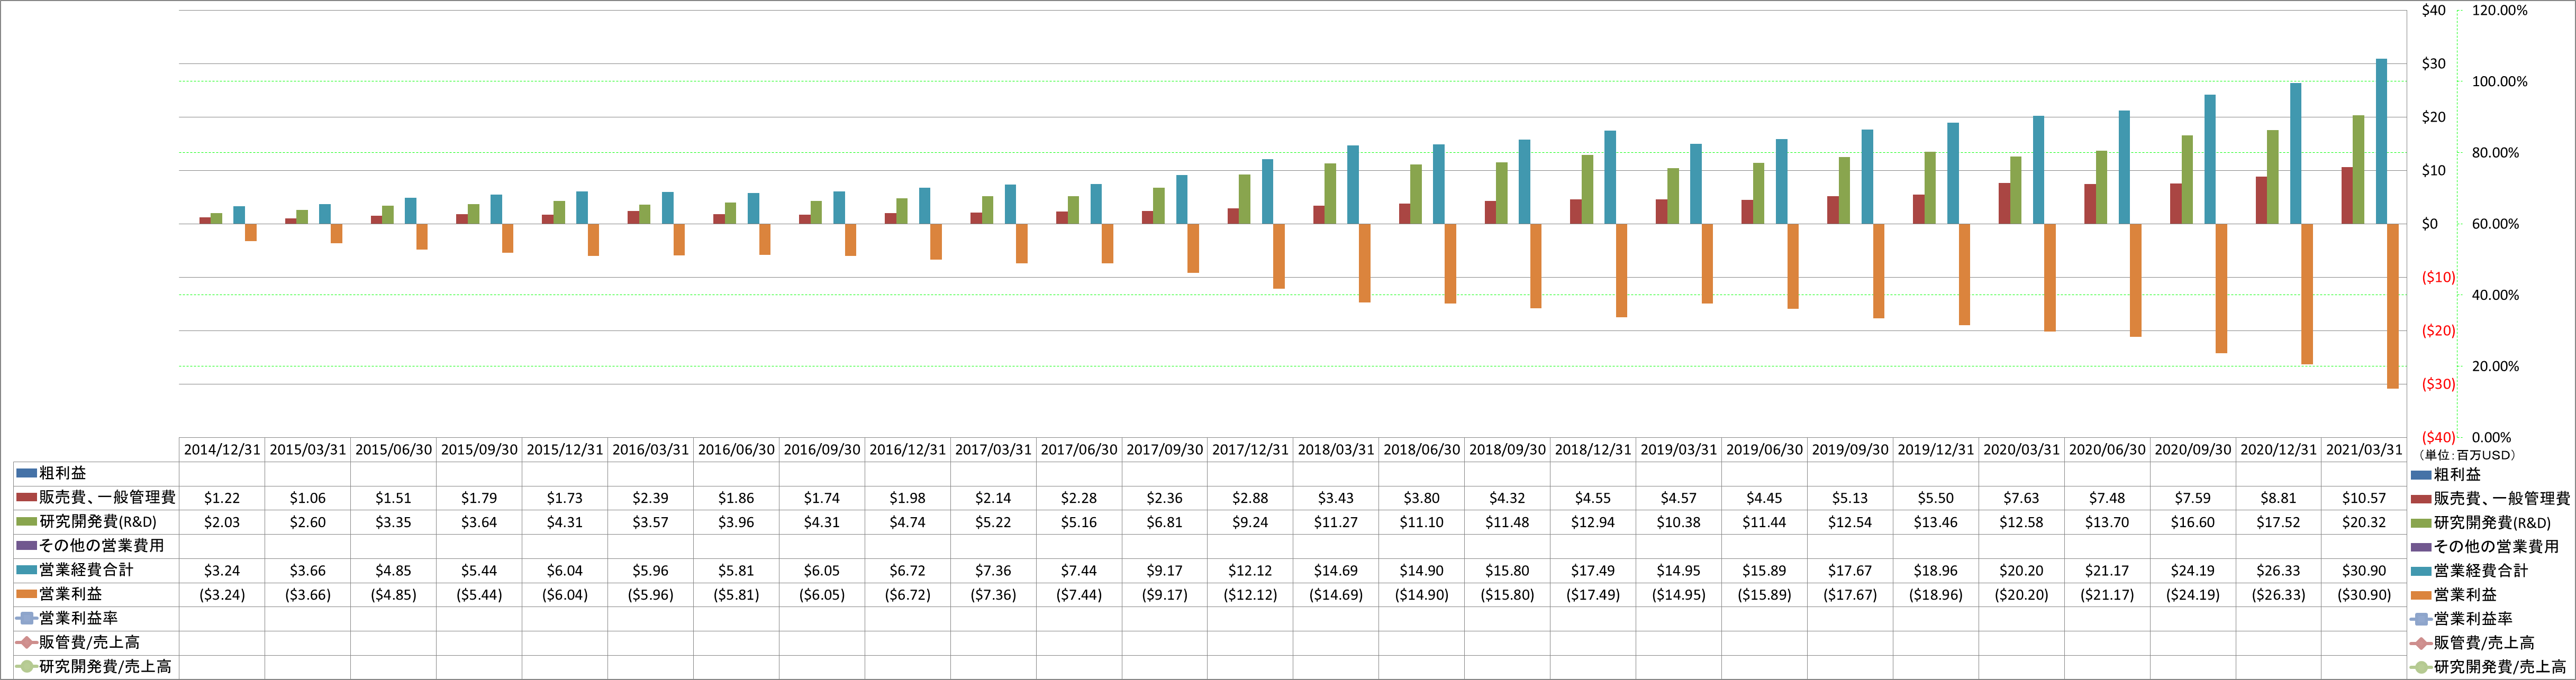The image size is (2576, 680).
Task: Click the blue 粗利益 swatch in the left legend
Action: point(27,473)
